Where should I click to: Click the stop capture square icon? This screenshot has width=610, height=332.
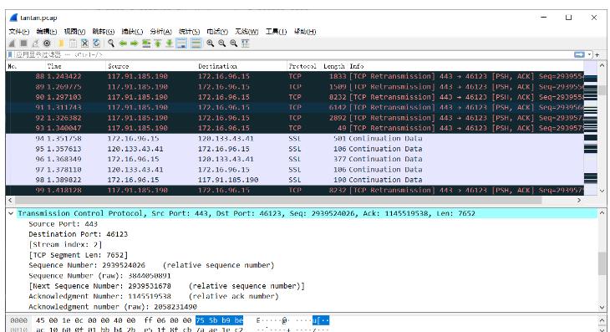23,43
